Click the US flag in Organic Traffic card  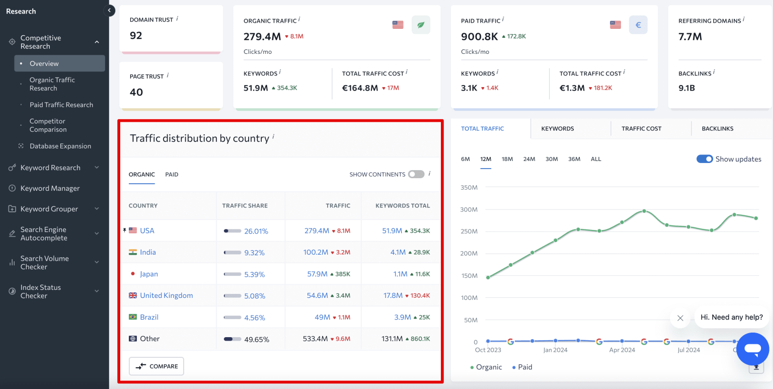[x=398, y=25]
